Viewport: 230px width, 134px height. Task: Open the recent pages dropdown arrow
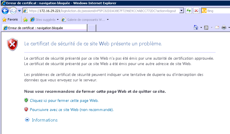(x=19, y=11)
